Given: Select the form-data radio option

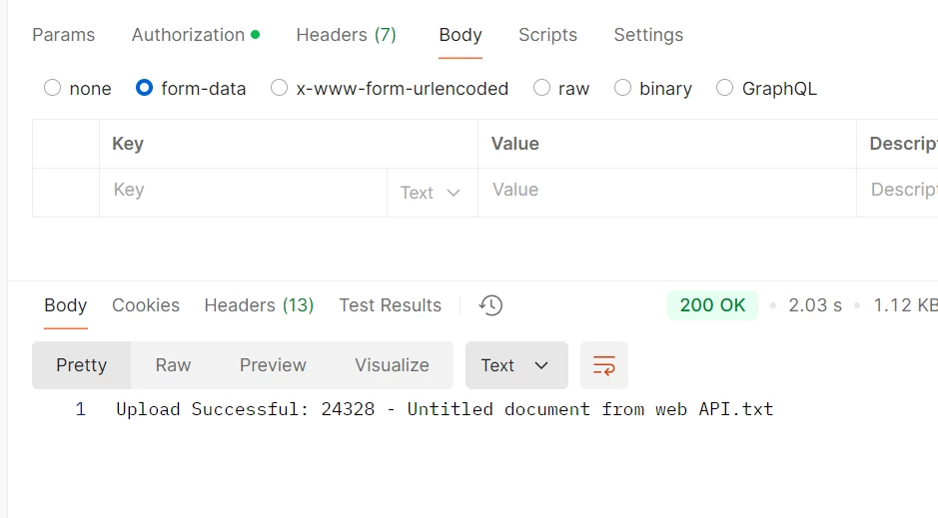Looking at the screenshot, I should [144, 88].
